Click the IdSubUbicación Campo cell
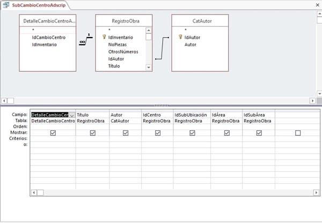 [x=192, y=115]
